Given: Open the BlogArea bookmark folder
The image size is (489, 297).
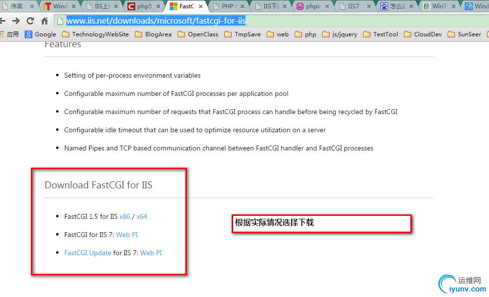Looking at the screenshot, I should point(153,34).
